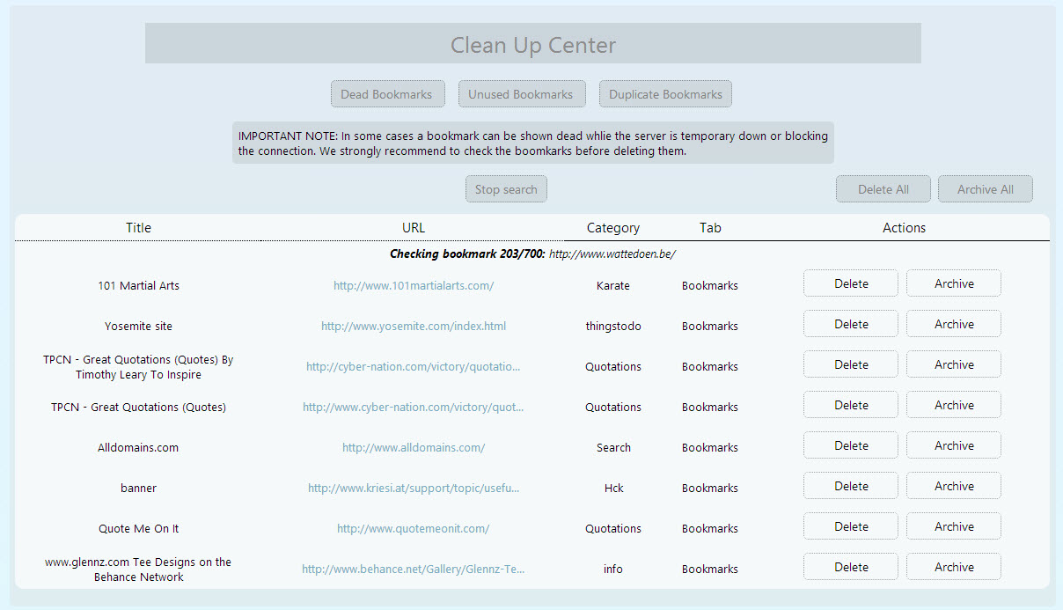1063x610 pixels.
Task: Delete the Timothy Leary quotations bookmark
Action: pyautogui.click(x=850, y=364)
